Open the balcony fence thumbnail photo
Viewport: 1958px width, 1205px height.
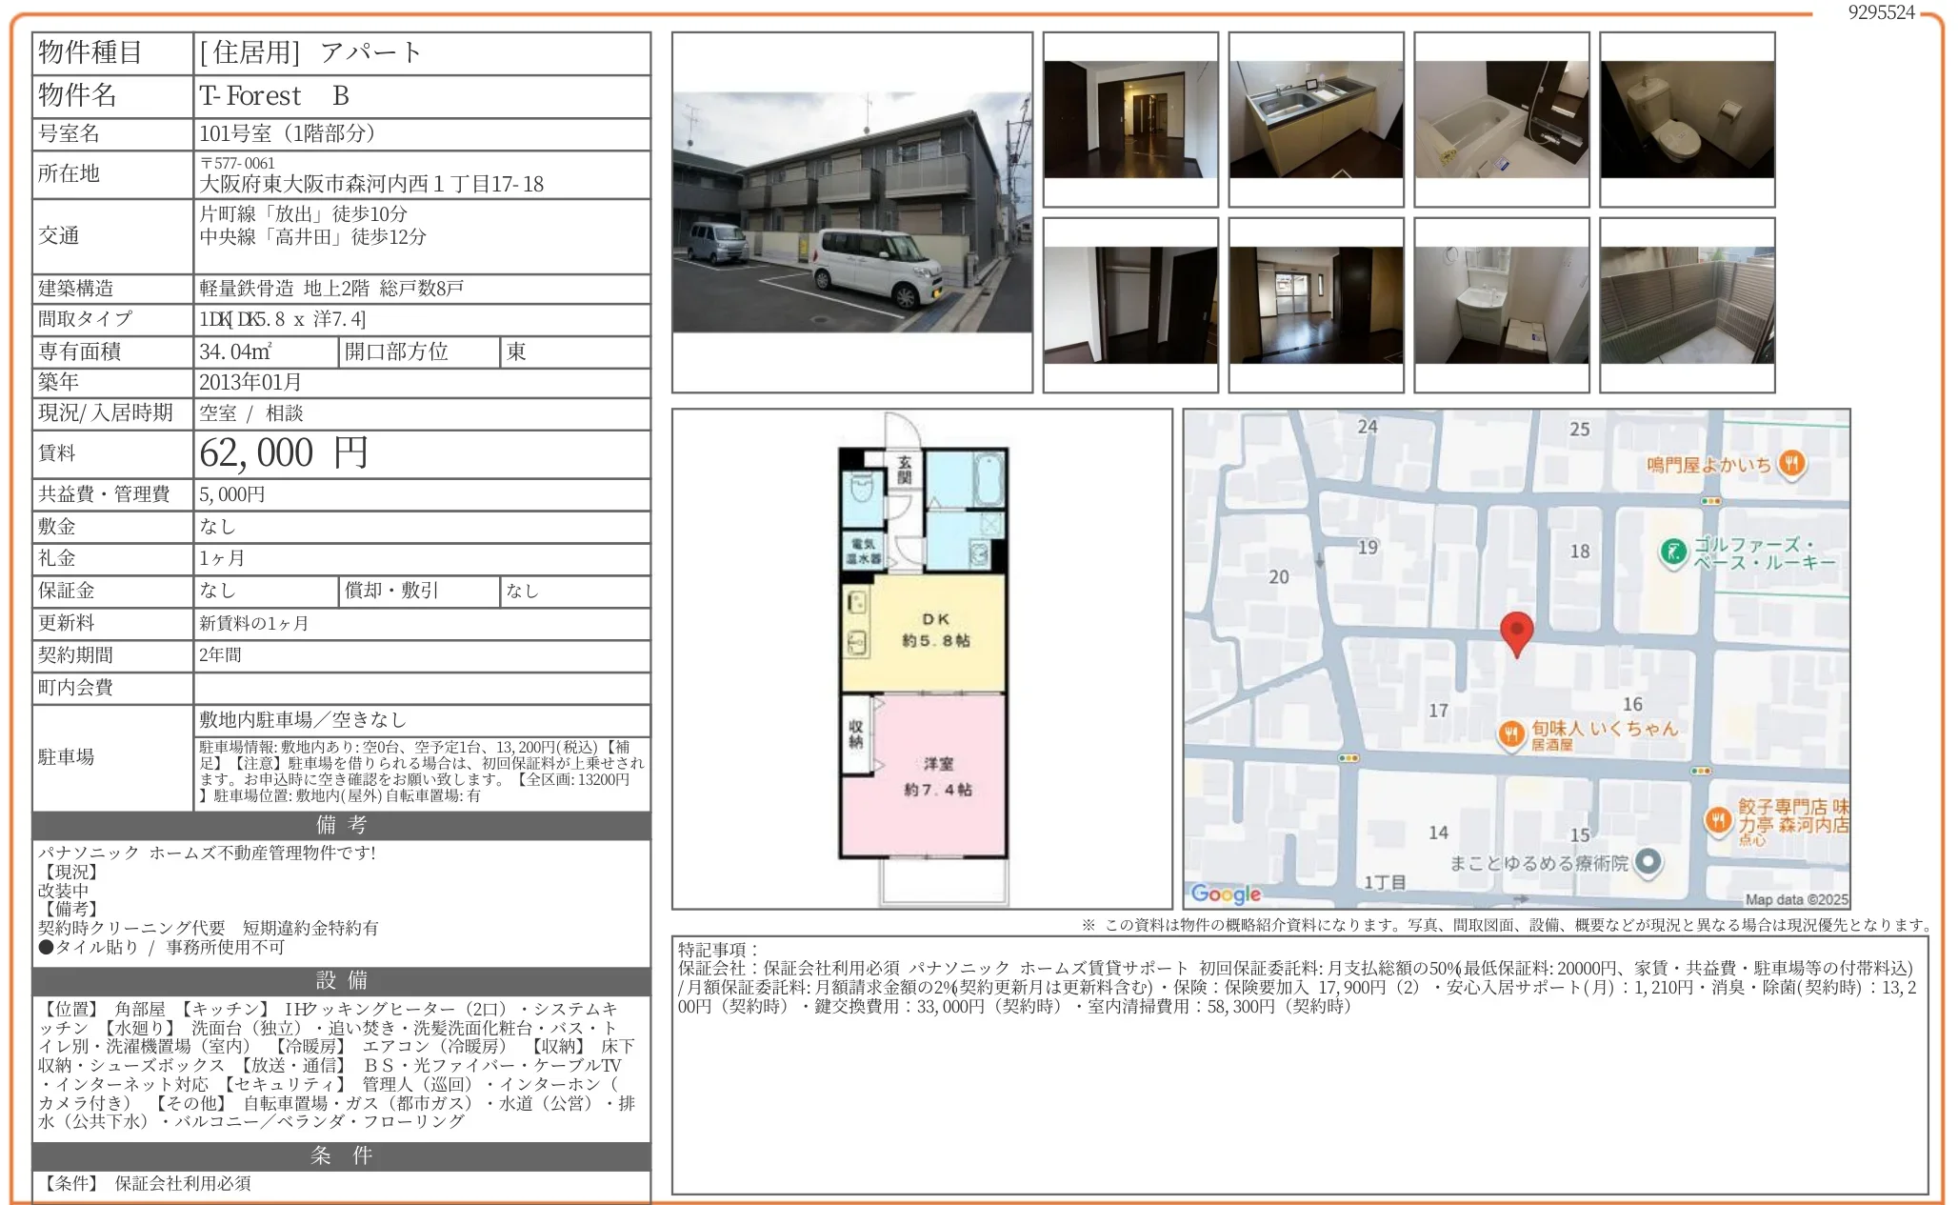tap(1687, 305)
